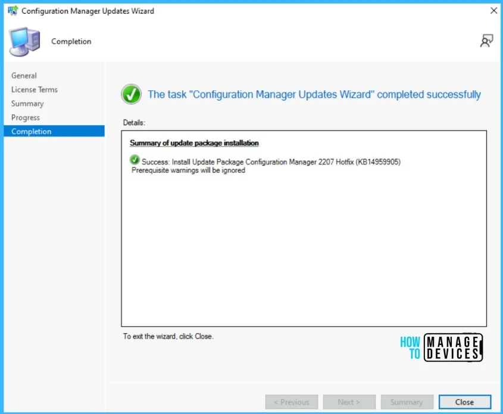Click the Success Install Update Package line
The width and height of the screenshot is (503, 414).
(x=271, y=162)
